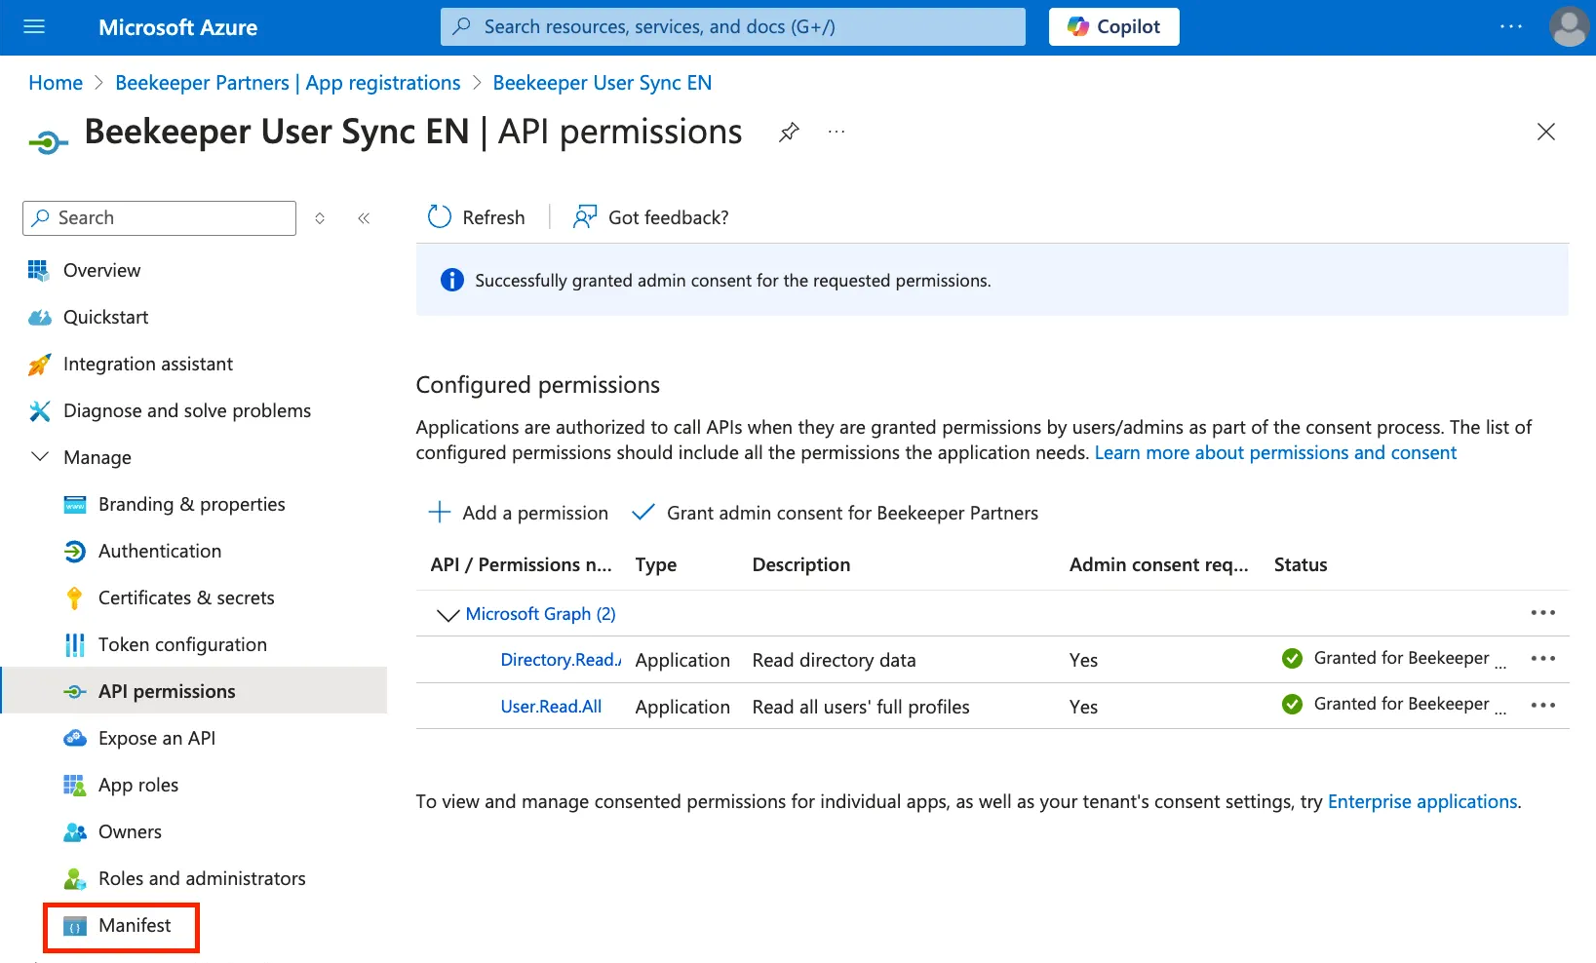Open the User.Read.All permission
1596x963 pixels.
tap(551, 707)
